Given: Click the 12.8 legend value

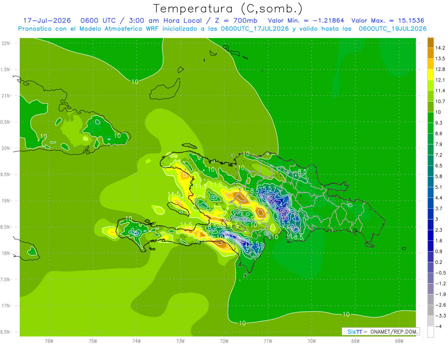Looking at the screenshot, I should pos(440,69).
